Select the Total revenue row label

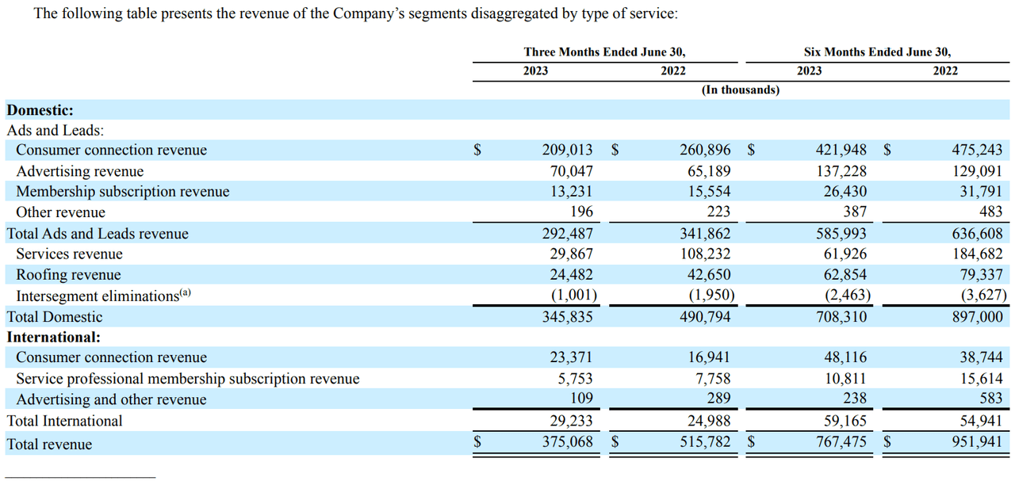[49, 444]
